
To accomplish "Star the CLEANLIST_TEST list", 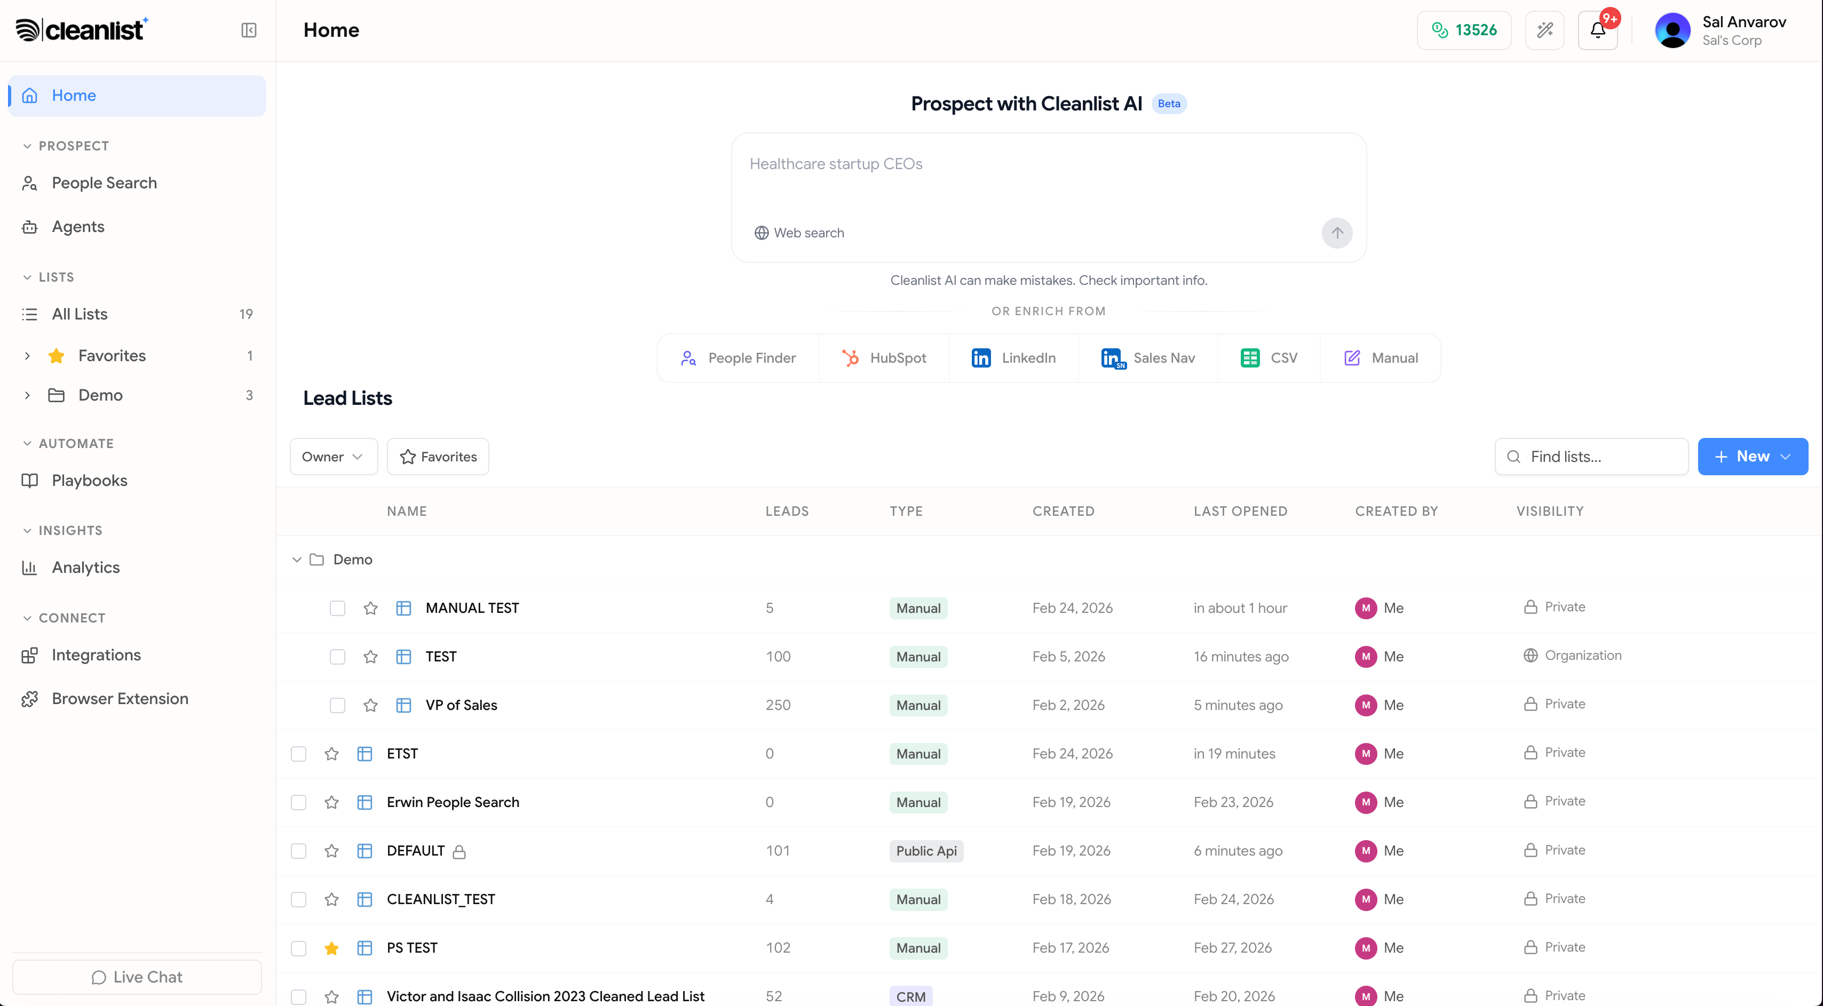I will click(x=331, y=900).
